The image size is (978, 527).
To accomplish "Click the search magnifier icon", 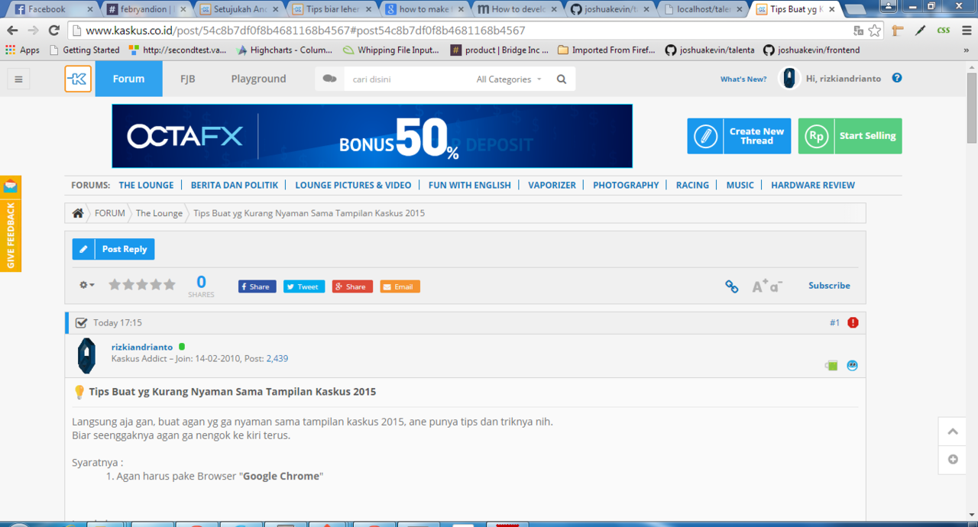I will click(562, 79).
